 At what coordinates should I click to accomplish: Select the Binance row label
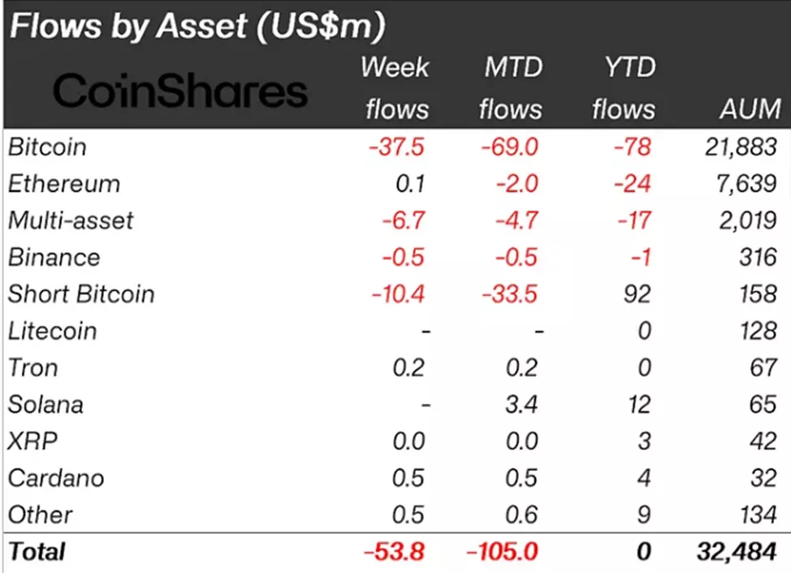pos(54,257)
